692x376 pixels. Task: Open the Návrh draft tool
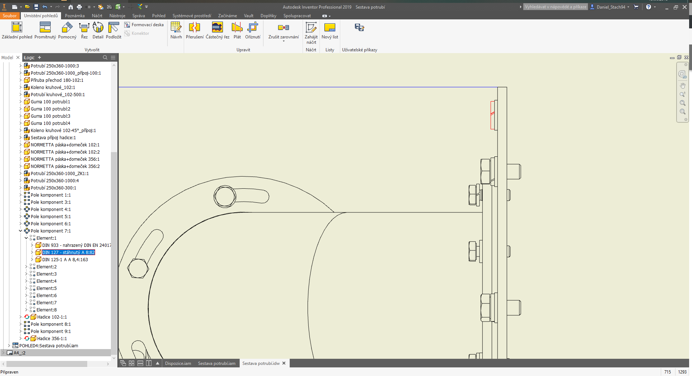176,30
